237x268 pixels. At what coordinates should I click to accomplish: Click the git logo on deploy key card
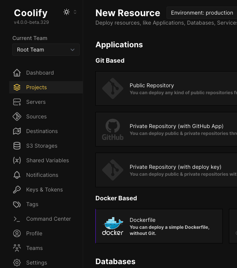pos(113,170)
